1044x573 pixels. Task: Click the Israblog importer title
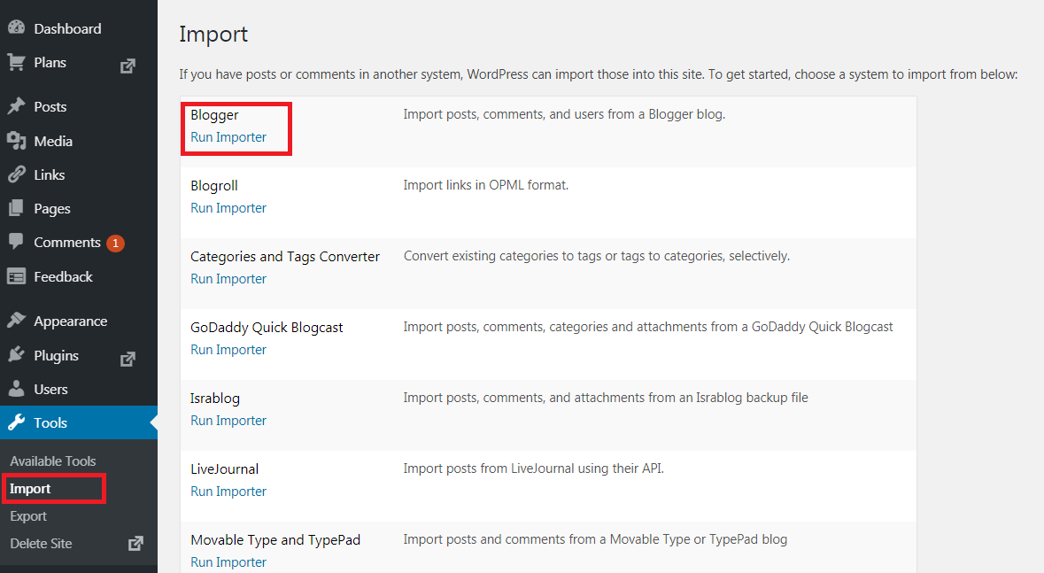215,399
